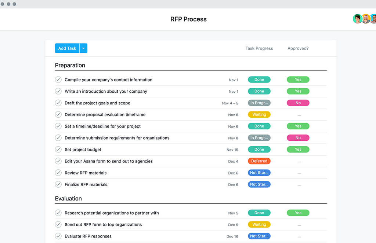376x243 pixels.
Task: Click the first member avatar in header
Action: 357,19
